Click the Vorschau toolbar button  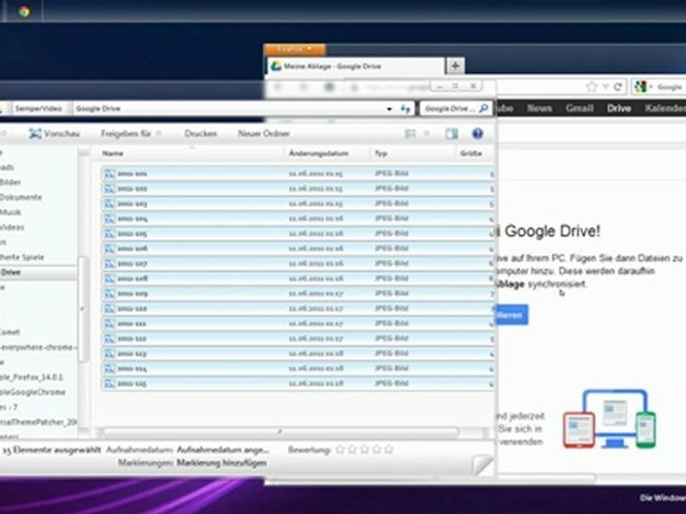(x=54, y=133)
